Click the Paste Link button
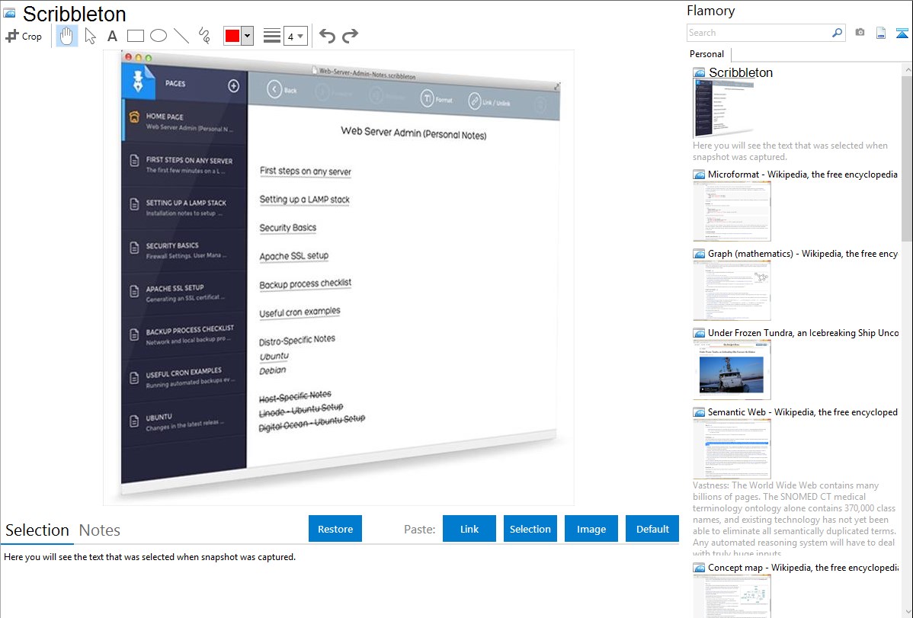 [x=469, y=528]
